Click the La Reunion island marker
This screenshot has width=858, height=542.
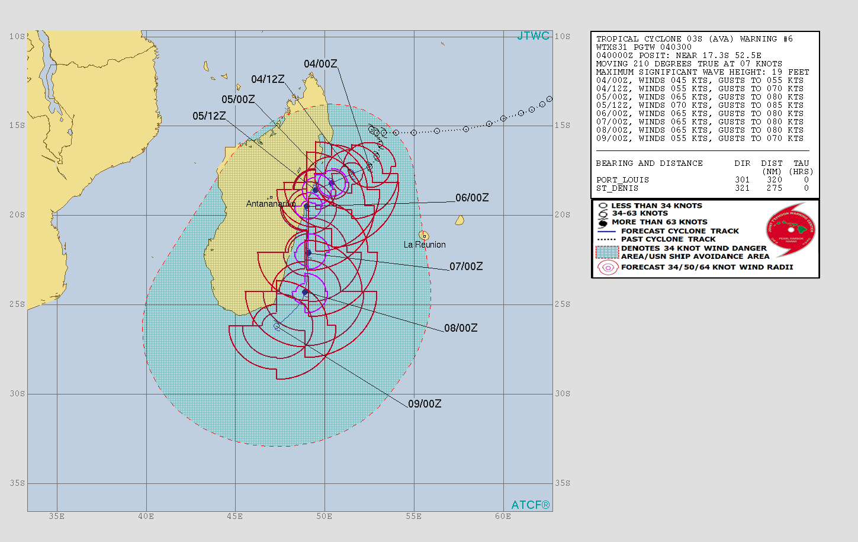pos(424,236)
